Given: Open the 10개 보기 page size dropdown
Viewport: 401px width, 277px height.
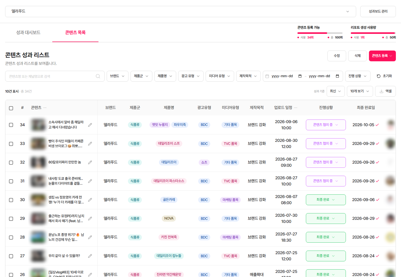Looking at the screenshot, I should [360, 91].
